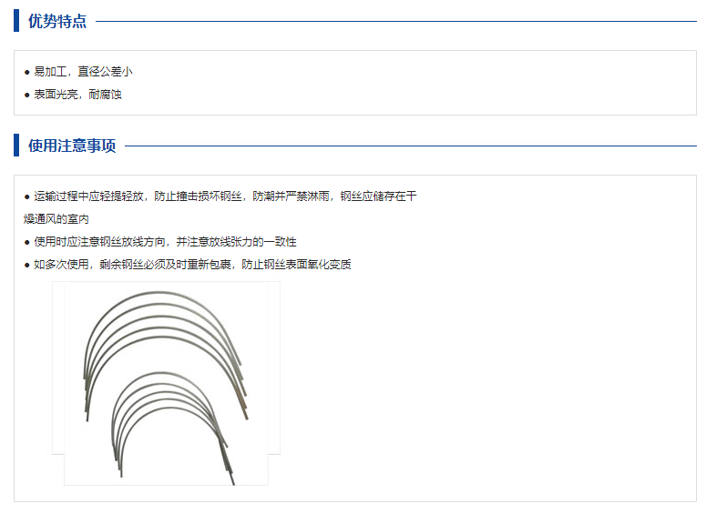The height and width of the screenshot is (513, 716).
Task: Click the line starting with 运输过程中应轻提轻放
Action: [x=225, y=196]
